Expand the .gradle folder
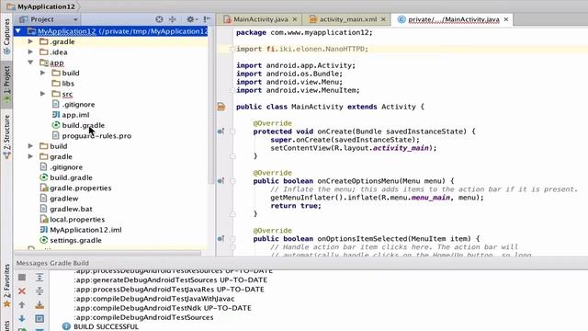 click(30, 41)
